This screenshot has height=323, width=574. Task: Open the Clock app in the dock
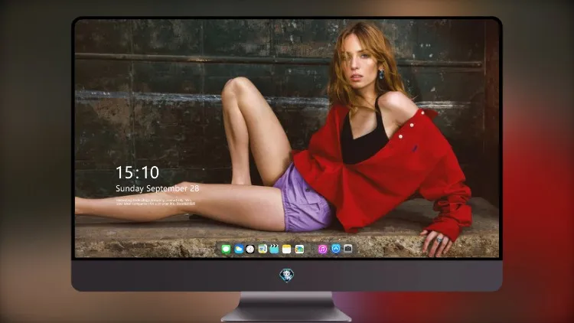[250, 250]
